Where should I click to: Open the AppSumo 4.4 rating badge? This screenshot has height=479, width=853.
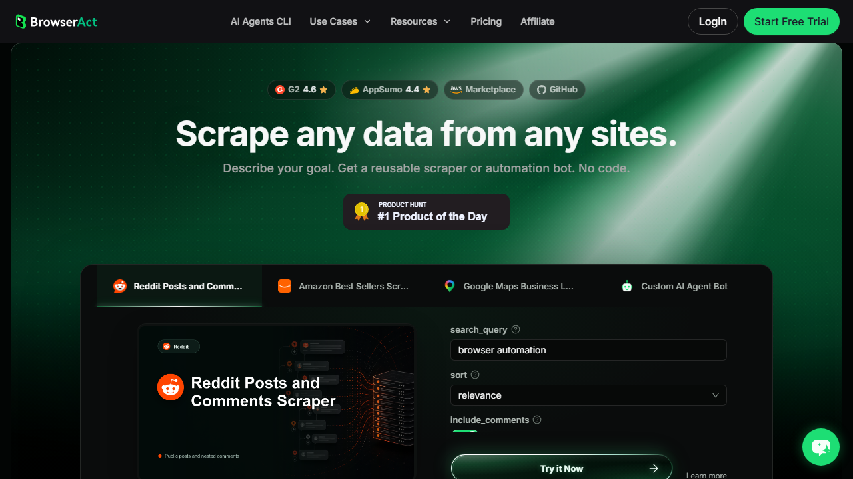point(390,90)
